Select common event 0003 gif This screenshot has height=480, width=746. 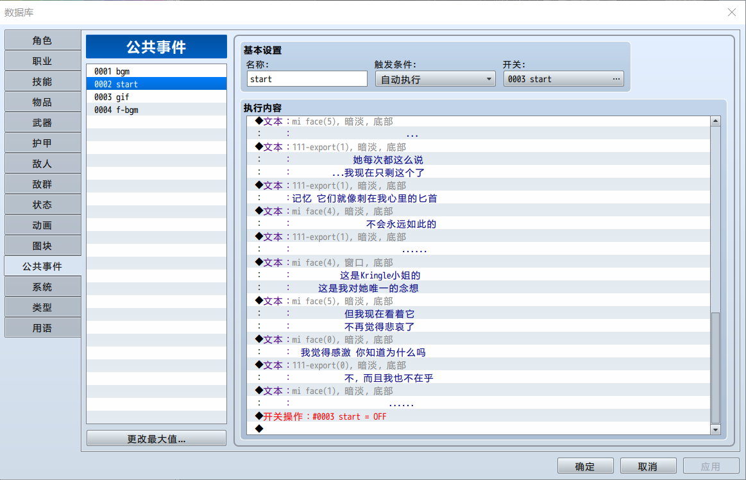(x=157, y=97)
